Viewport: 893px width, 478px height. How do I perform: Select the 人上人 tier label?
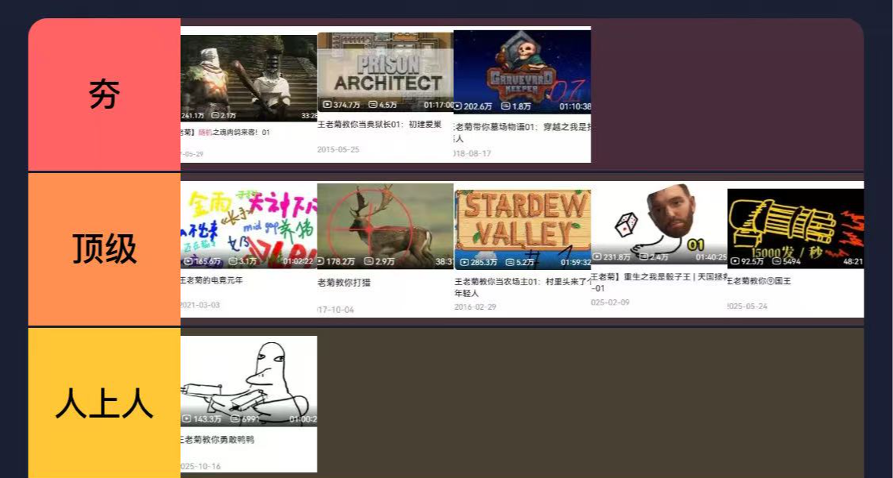[104, 403]
